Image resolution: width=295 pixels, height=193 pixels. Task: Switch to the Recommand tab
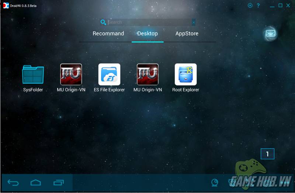(x=108, y=34)
